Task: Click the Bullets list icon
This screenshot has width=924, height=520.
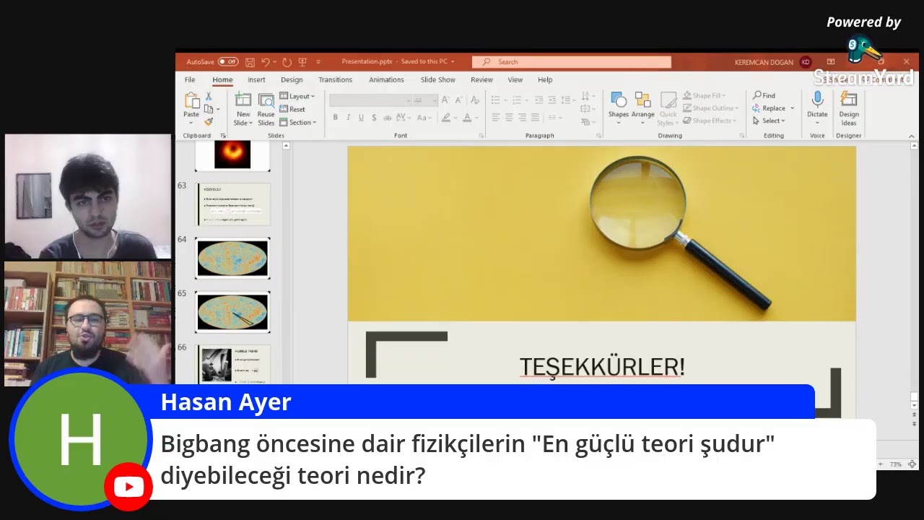Action: point(496,100)
